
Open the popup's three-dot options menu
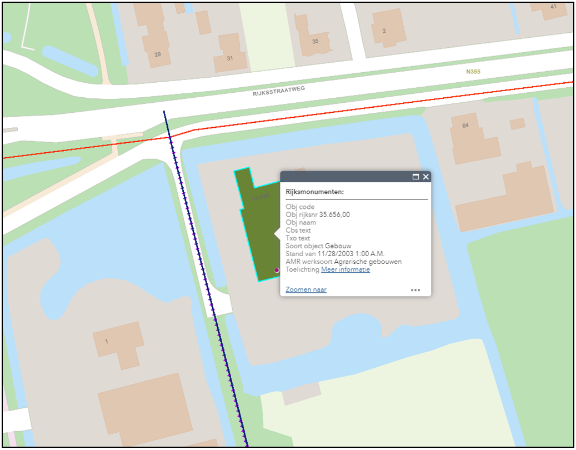point(415,290)
